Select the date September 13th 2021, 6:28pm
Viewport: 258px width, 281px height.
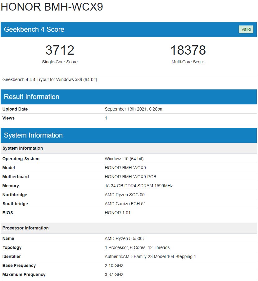(x=134, y=109)
